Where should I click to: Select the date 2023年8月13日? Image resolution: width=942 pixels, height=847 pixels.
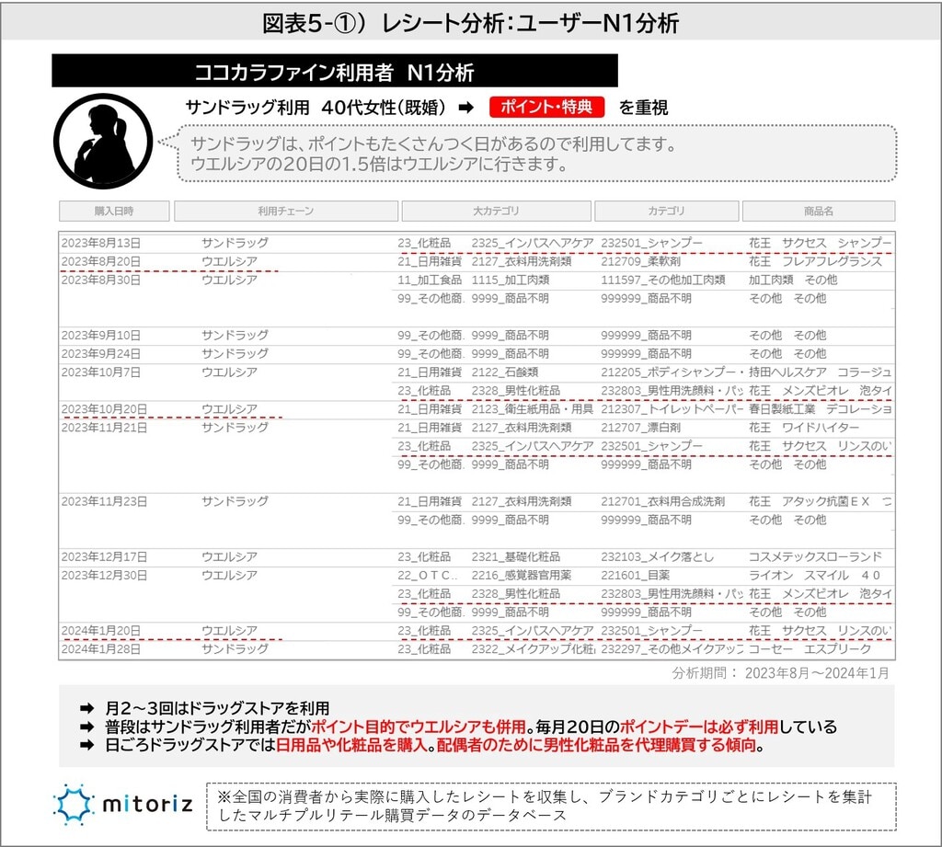click(101, 244)
